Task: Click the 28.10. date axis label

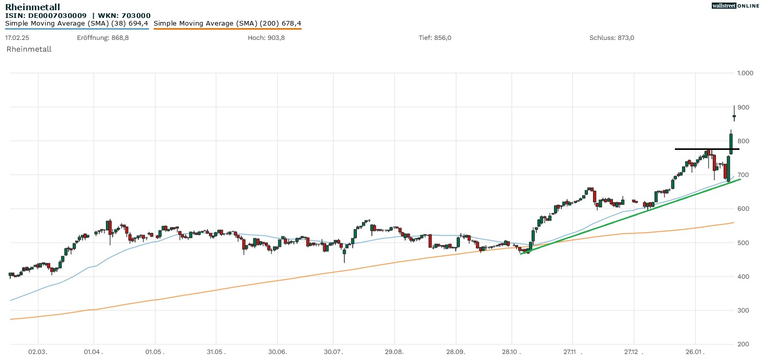Action: 511,352
